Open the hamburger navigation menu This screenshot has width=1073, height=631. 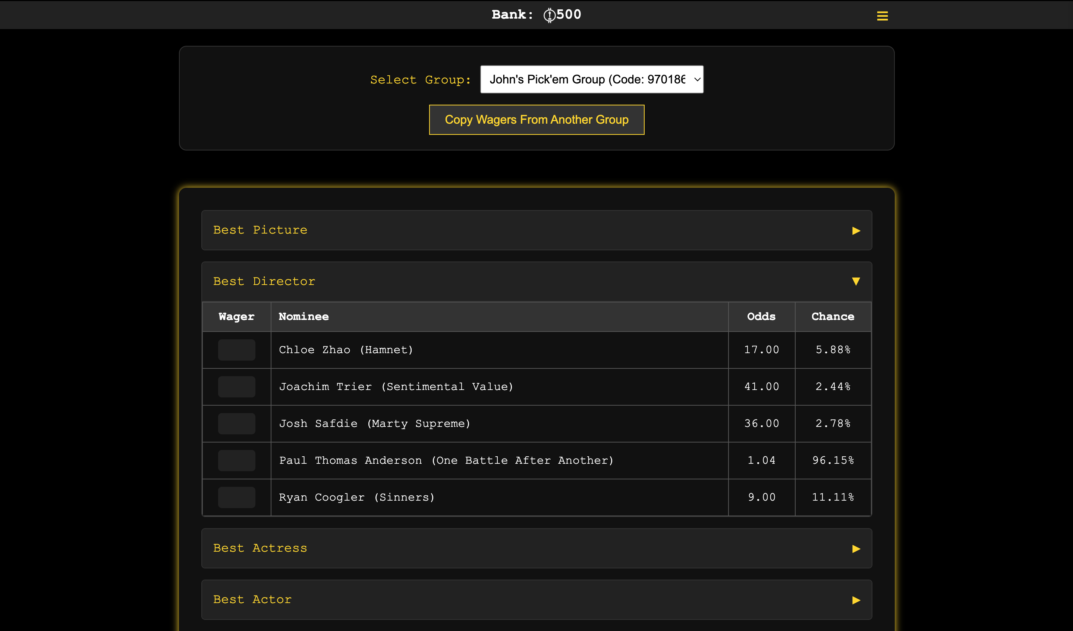click(x=882, y=16)
